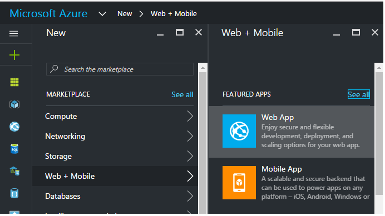
Task: Click inside Search the marketplace field
Action: click(x=120, y=69)
